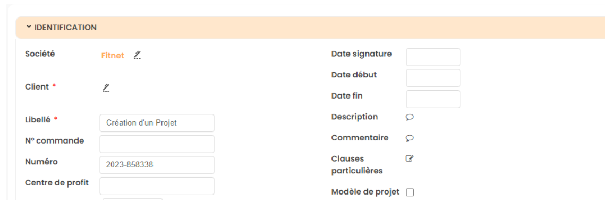Edit the Clauses particulières icon

click(410, 158)
